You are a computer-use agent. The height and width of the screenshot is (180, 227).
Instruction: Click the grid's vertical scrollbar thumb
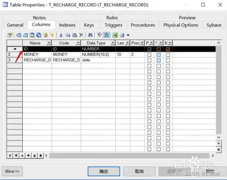pos(219,90)
